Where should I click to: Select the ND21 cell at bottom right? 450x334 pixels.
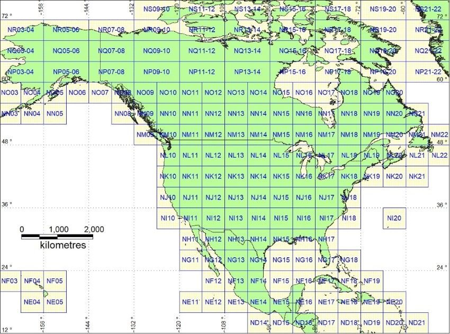416,322
